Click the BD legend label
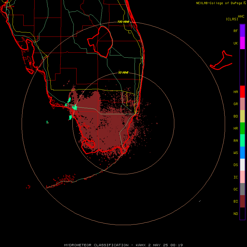This screenshot has height=247, width=247. point(235,116)
